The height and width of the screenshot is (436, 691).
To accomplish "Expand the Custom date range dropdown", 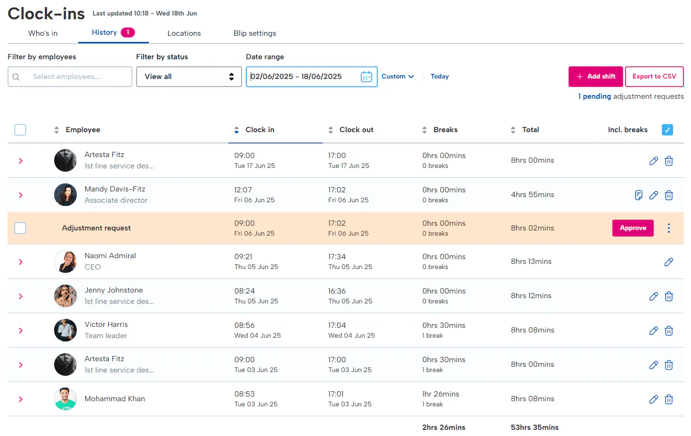I will [x=398, y=77].
